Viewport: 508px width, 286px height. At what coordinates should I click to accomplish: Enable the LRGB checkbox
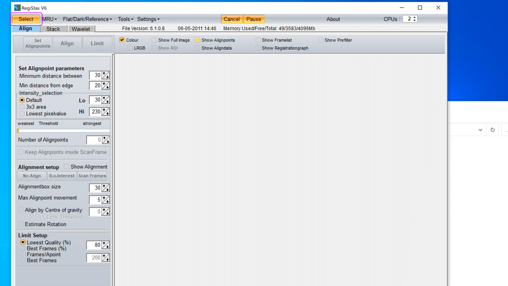[x=130, y=48]
